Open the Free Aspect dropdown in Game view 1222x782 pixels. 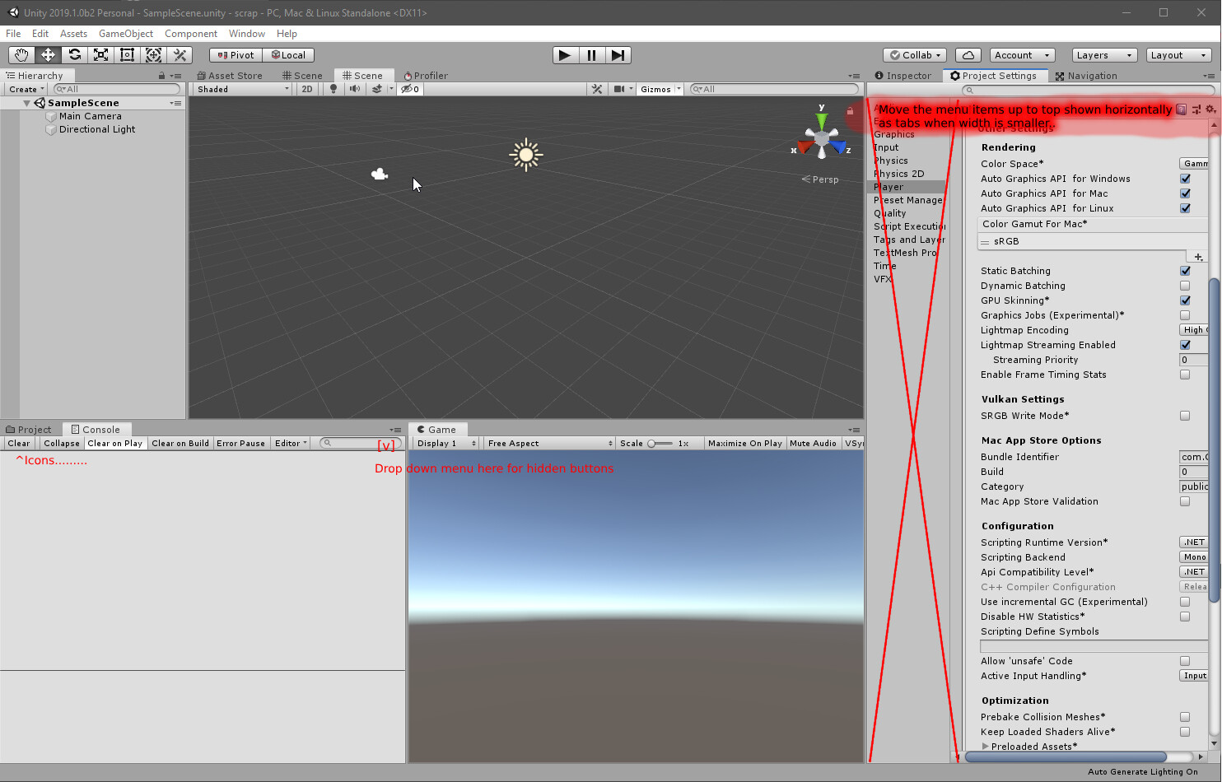point(548,443)
